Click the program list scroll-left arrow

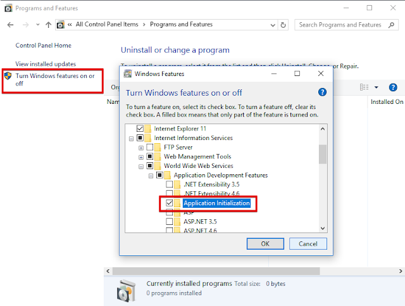(108, 271)
